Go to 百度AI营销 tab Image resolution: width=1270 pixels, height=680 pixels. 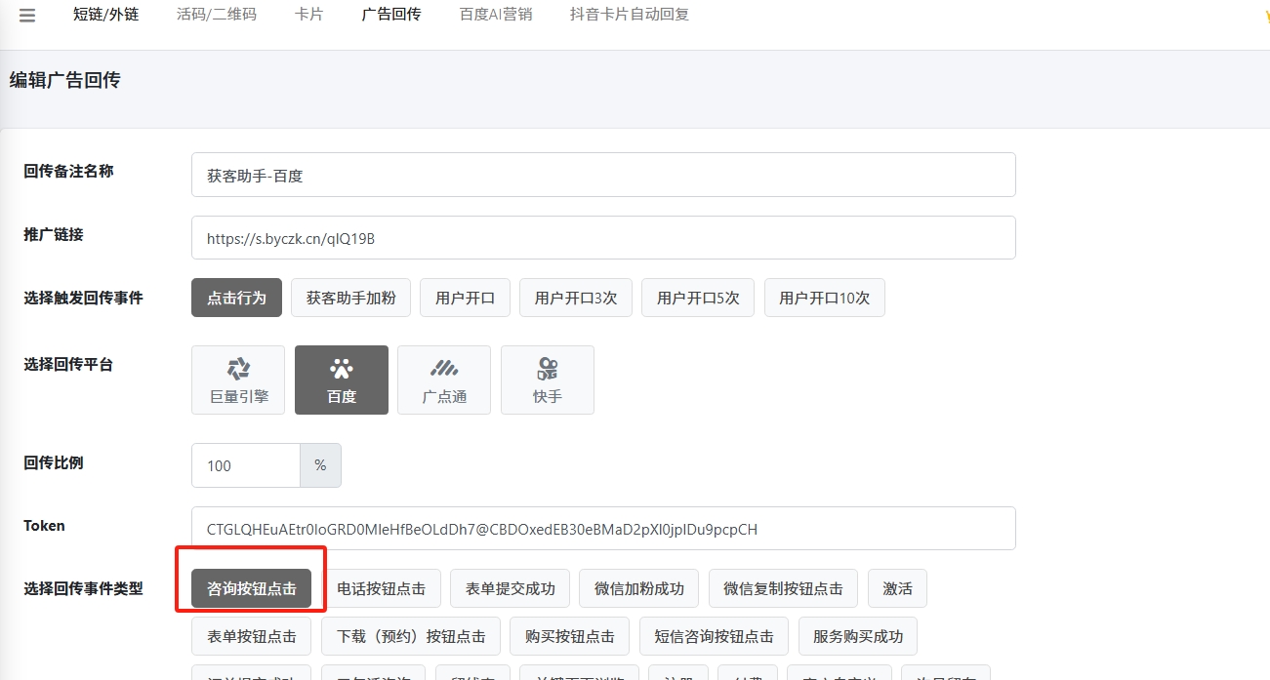(x=496, y=16)
